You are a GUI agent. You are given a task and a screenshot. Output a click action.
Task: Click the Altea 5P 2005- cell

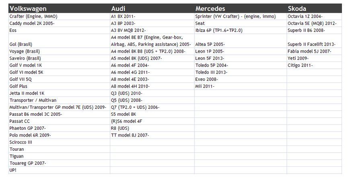tap(241, 41)
